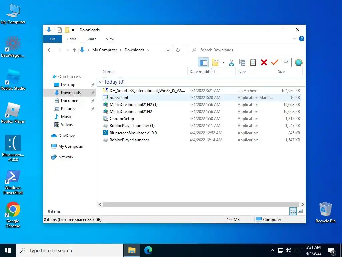This screenshot has height=257, width=342.
Task: Select Desktop in navigation pane
Action: tap(68, 85)
